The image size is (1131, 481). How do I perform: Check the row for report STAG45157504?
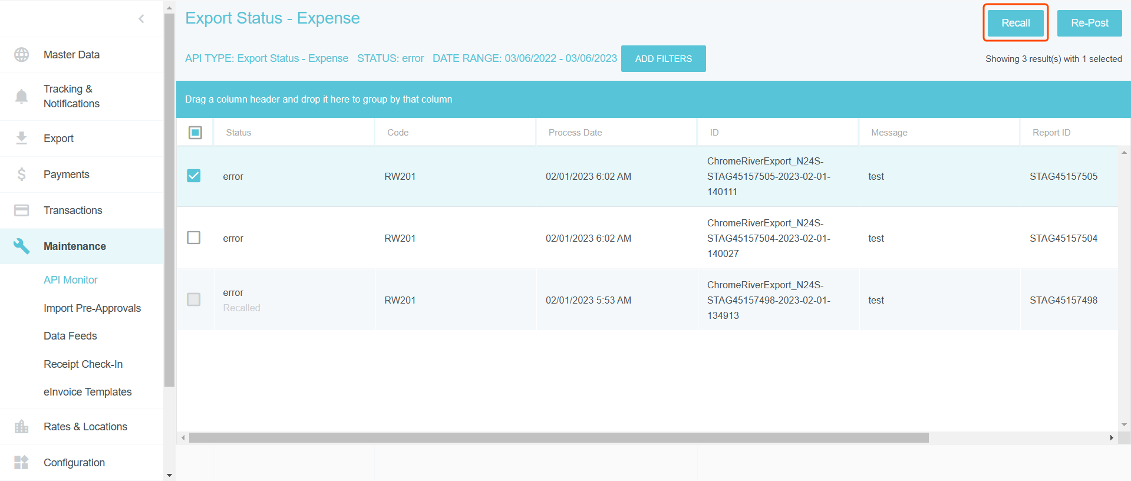(194, 238)
